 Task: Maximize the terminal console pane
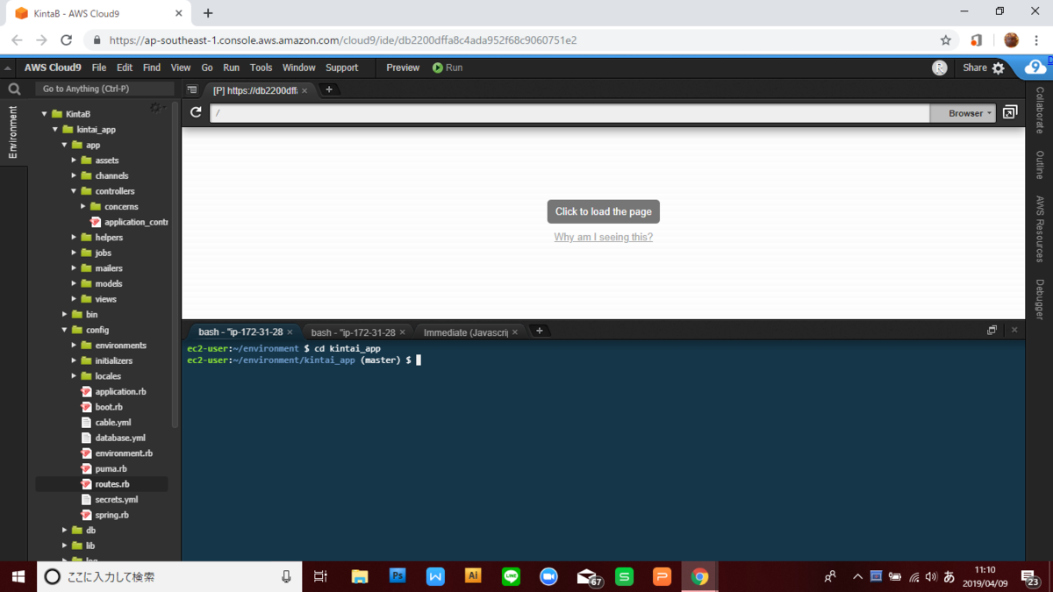point(992,330)
